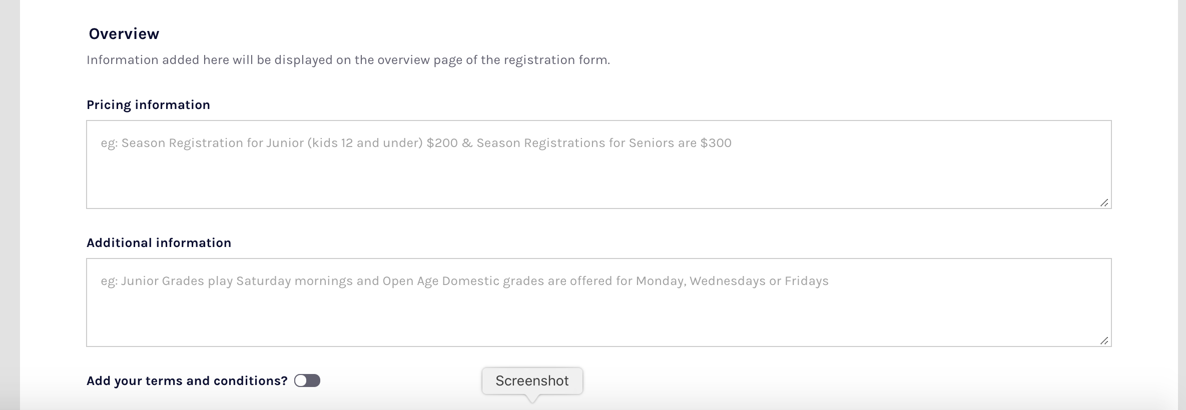Viewport: 1186px width, 410px height.
Task: Click the Screenshot tooltip pointer arrow
Action: (x=532, y=398)
